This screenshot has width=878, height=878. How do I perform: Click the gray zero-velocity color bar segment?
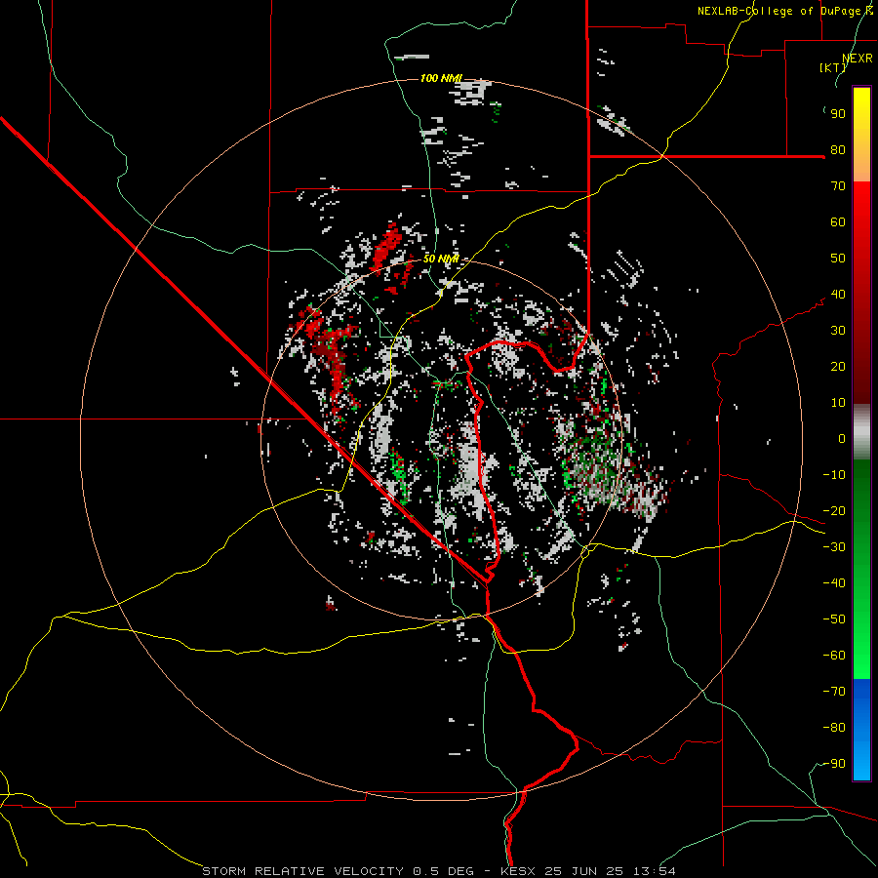click(861, 431)
